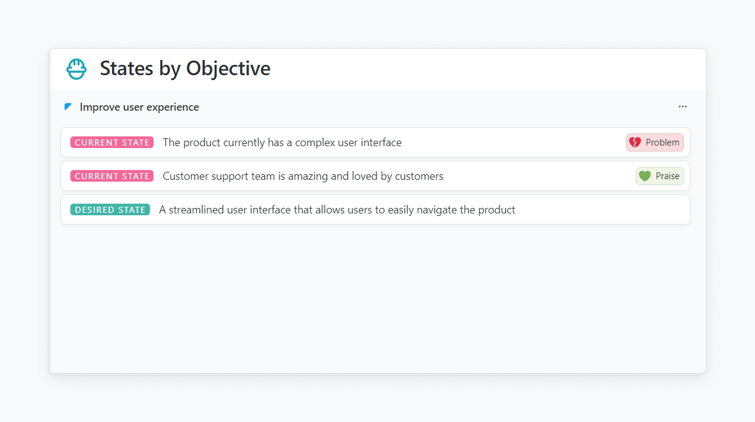755x422 pixels.
Task: Click the broken heart icon
Action: [635, 143]
